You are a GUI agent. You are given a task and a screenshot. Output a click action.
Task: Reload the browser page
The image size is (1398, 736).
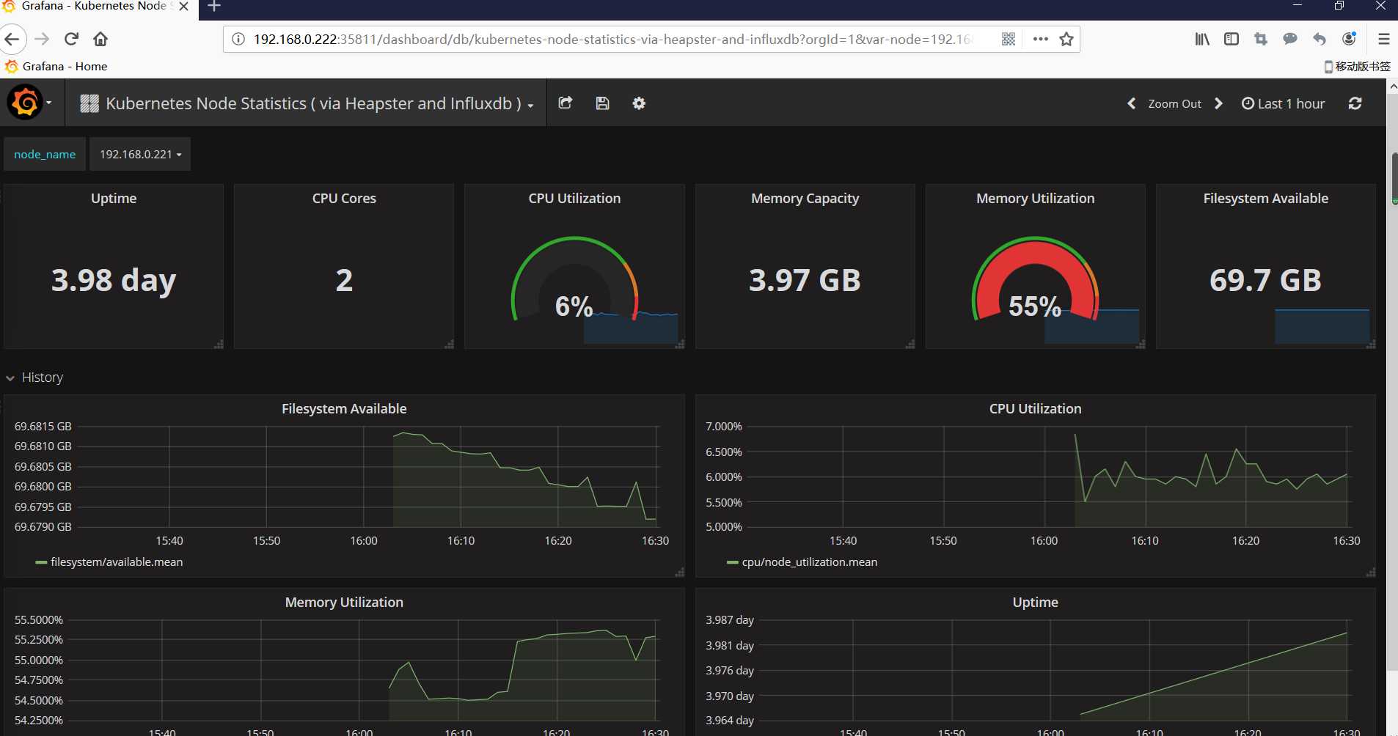click(71, 39)
